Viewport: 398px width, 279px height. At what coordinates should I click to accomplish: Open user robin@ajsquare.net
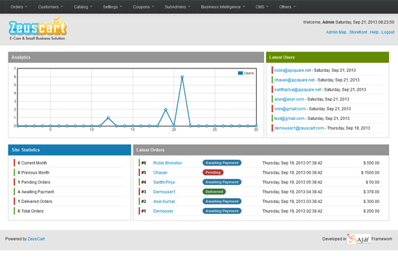click(x=293, y=70)
